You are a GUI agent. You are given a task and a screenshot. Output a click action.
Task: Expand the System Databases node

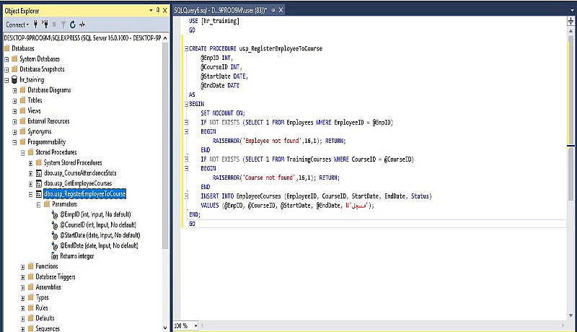(x=6, y=59)
